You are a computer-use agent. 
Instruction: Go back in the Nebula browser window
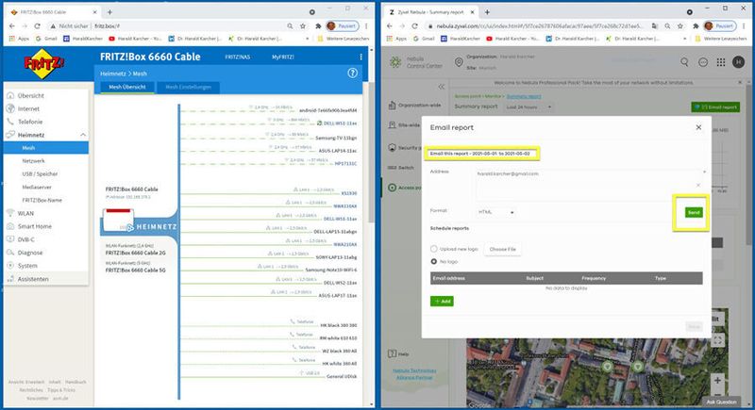pyautogui.click(x=390, y=26)
